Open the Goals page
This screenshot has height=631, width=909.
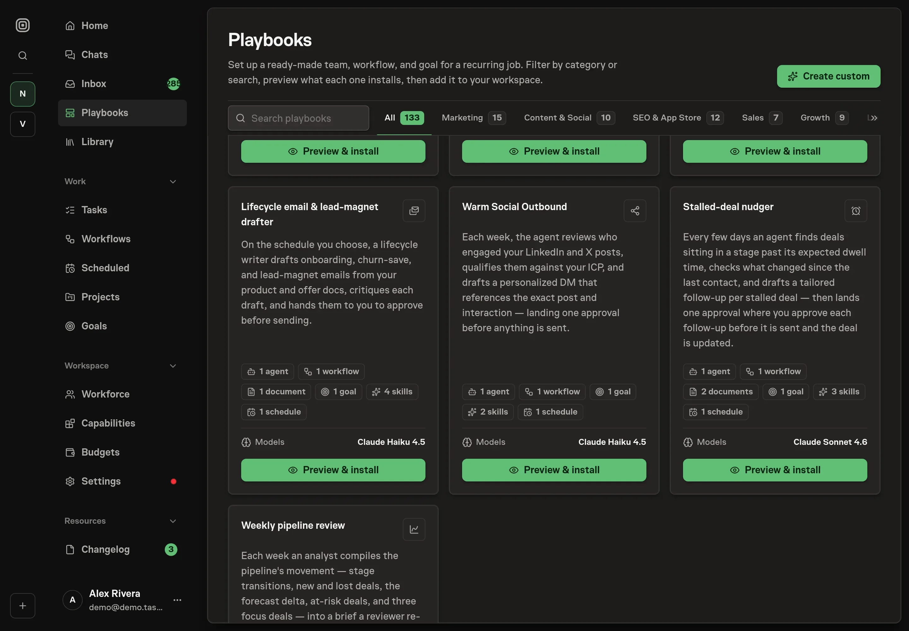coord(122,326)
